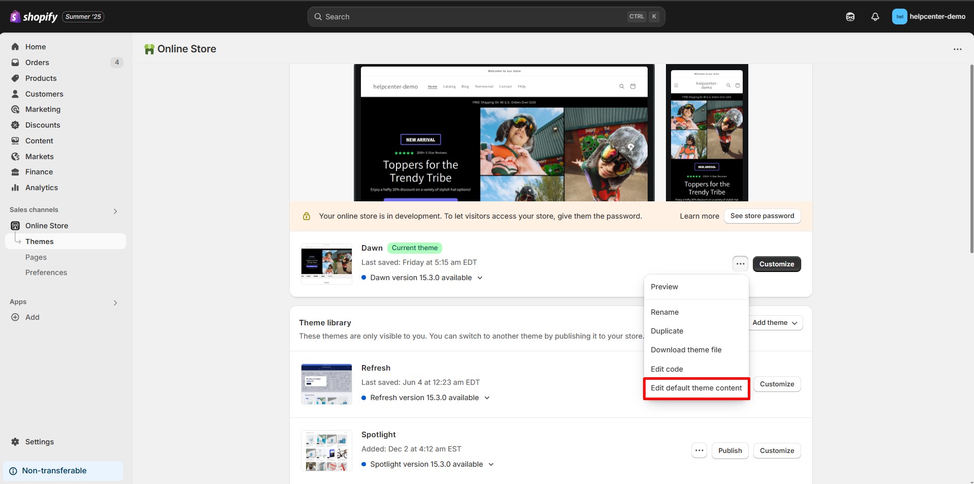The height and width of the screenshot is (484, 974).
Task: Open the Home section from sidebar
Action: click(15, 46)
